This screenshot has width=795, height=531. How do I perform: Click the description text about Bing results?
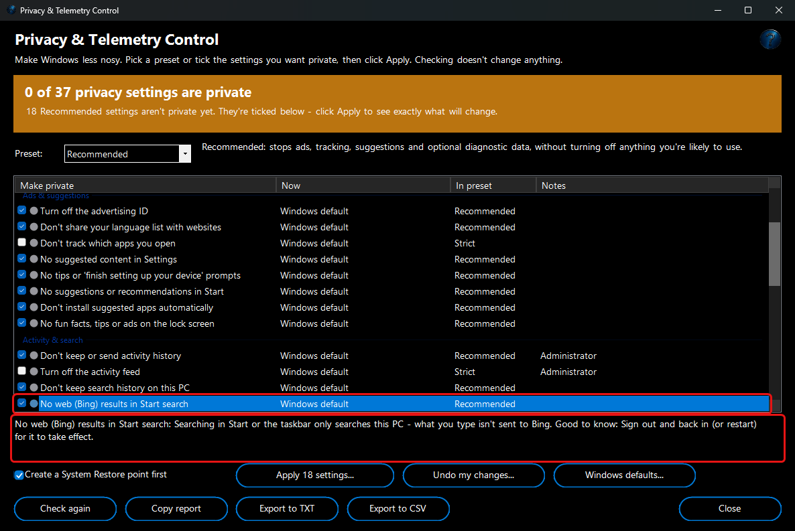(385, 430)
